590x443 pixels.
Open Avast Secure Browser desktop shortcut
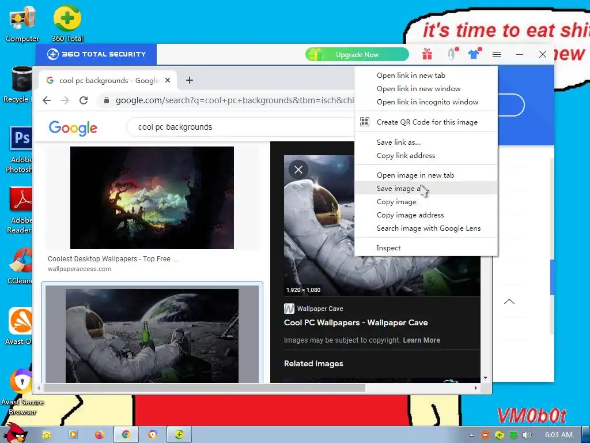[22, 392]
